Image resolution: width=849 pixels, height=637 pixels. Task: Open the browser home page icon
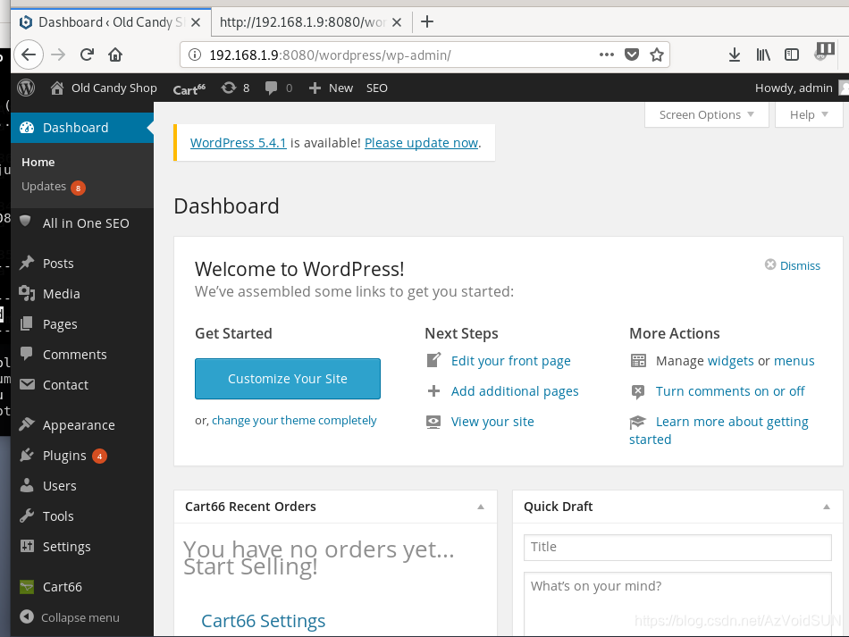point(115,54)
